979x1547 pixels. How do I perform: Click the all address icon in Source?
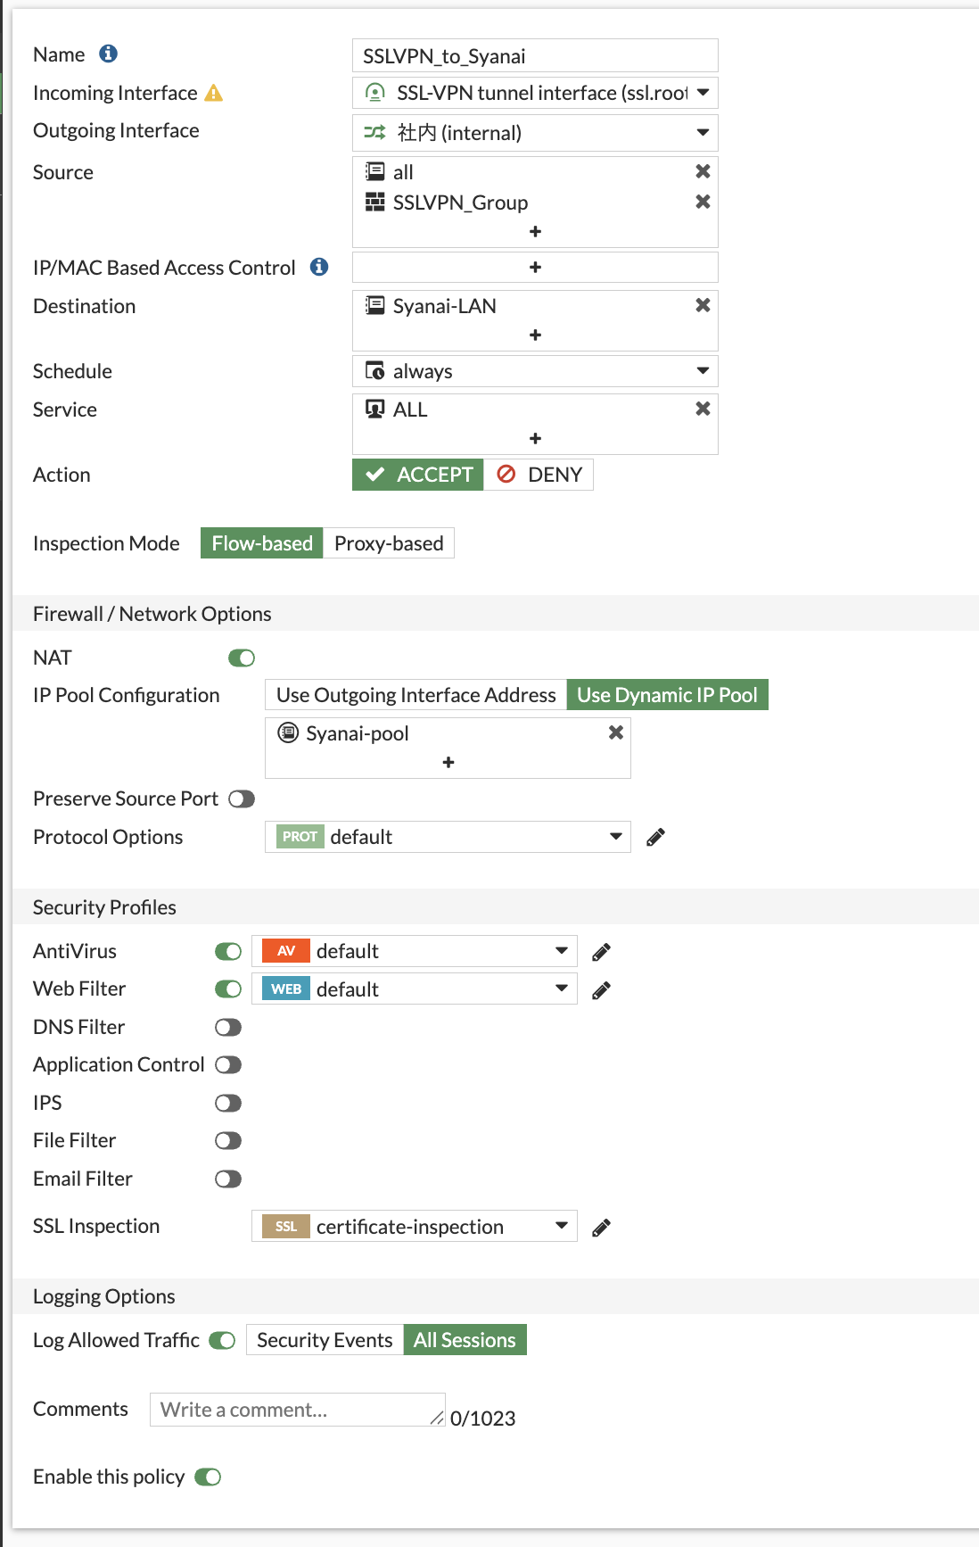coord(375,171)
